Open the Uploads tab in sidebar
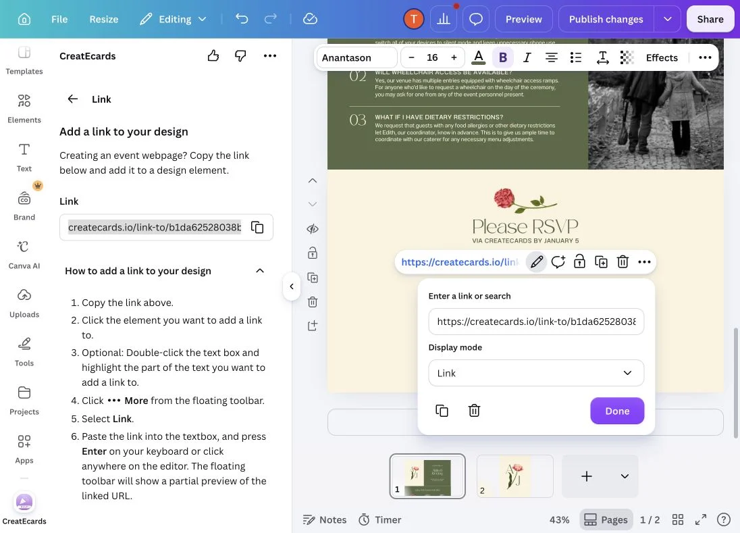Viewport: 740px width, 533px height. pos(24,303)
